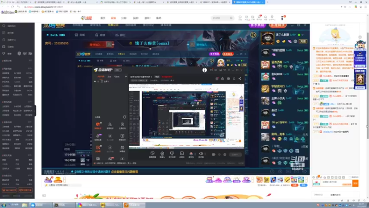Click the 09 platform player list scrollbar
369x208 pixels.
tap(309, 76)
